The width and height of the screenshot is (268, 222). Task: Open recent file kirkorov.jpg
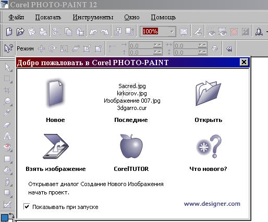132,93
